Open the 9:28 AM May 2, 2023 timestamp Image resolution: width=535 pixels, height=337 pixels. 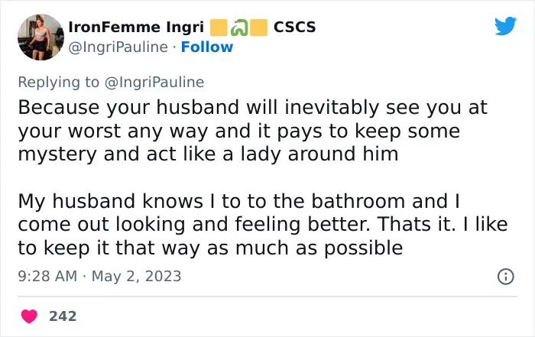click(99, 277)
